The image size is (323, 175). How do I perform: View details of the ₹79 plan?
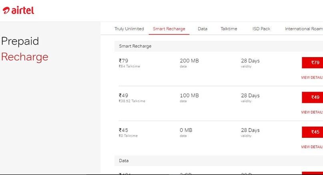tap(311, 78)
